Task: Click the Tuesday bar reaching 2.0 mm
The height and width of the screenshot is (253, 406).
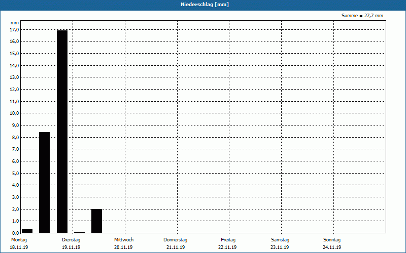Action: click(96, 221)
